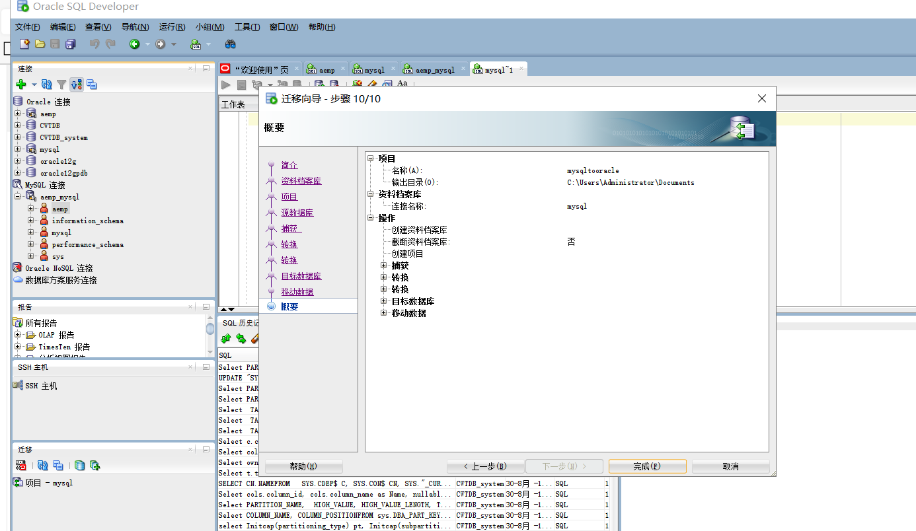Select 项目 - mysql in Migration panel
This screenshot has width=916, height=531.
point(49,483)
